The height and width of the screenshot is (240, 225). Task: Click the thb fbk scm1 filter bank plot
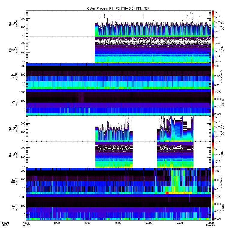point(118,102)
